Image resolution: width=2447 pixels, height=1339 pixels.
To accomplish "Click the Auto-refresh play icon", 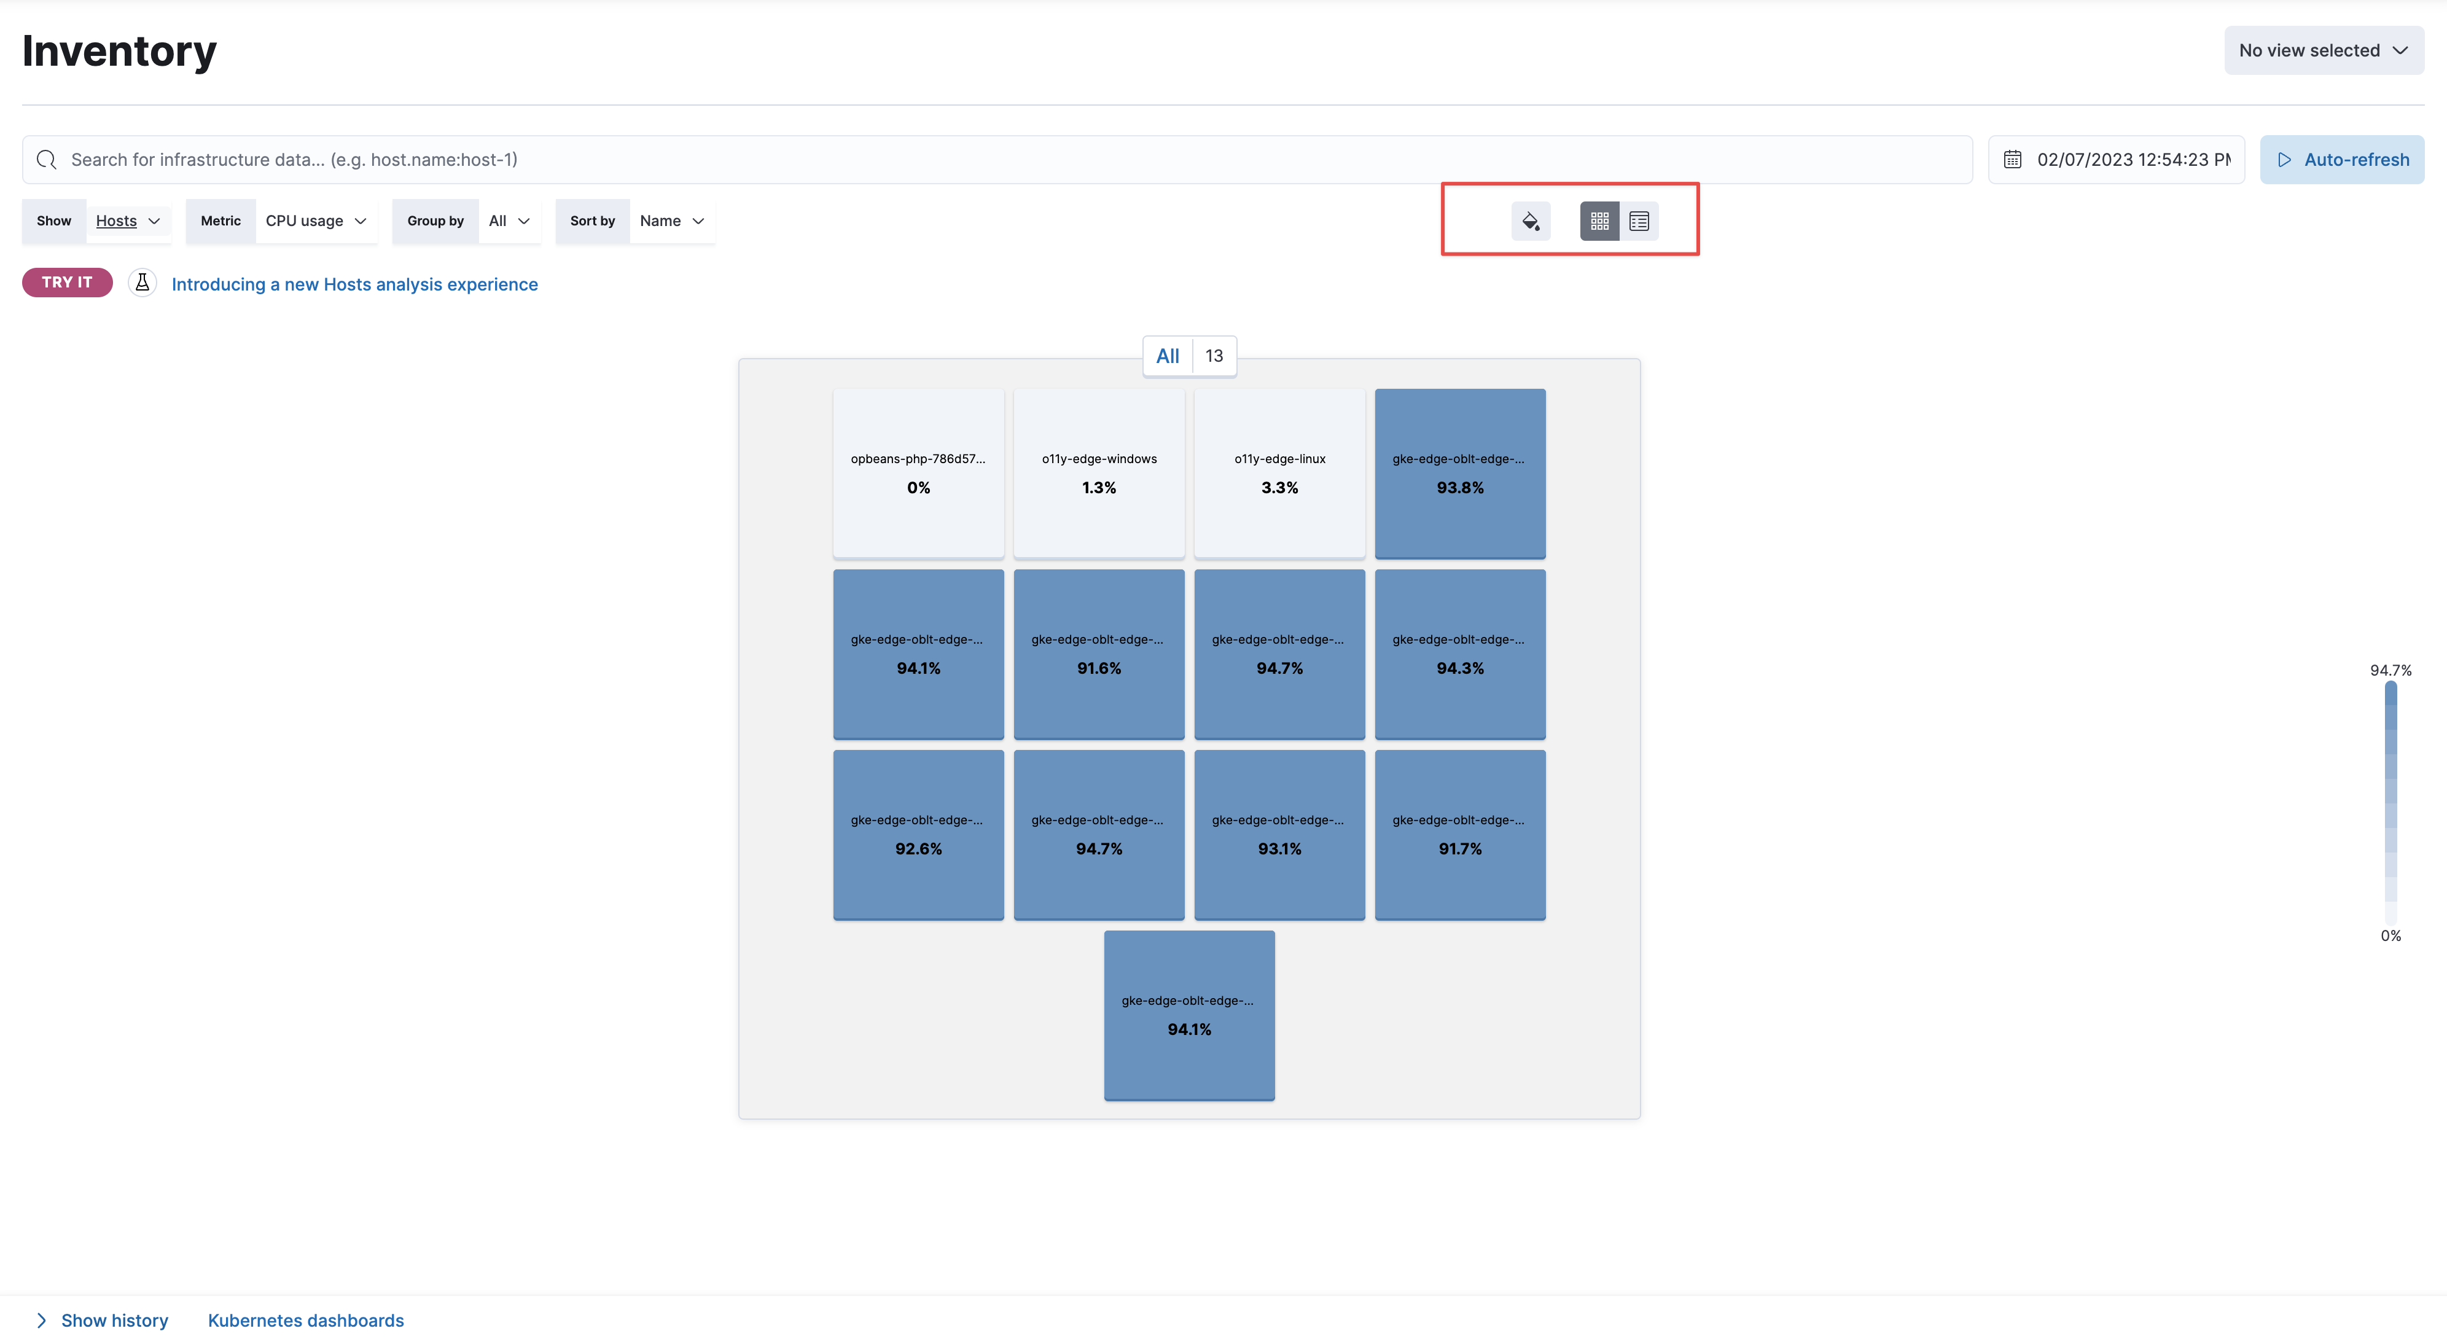I will coord(2285,158).
